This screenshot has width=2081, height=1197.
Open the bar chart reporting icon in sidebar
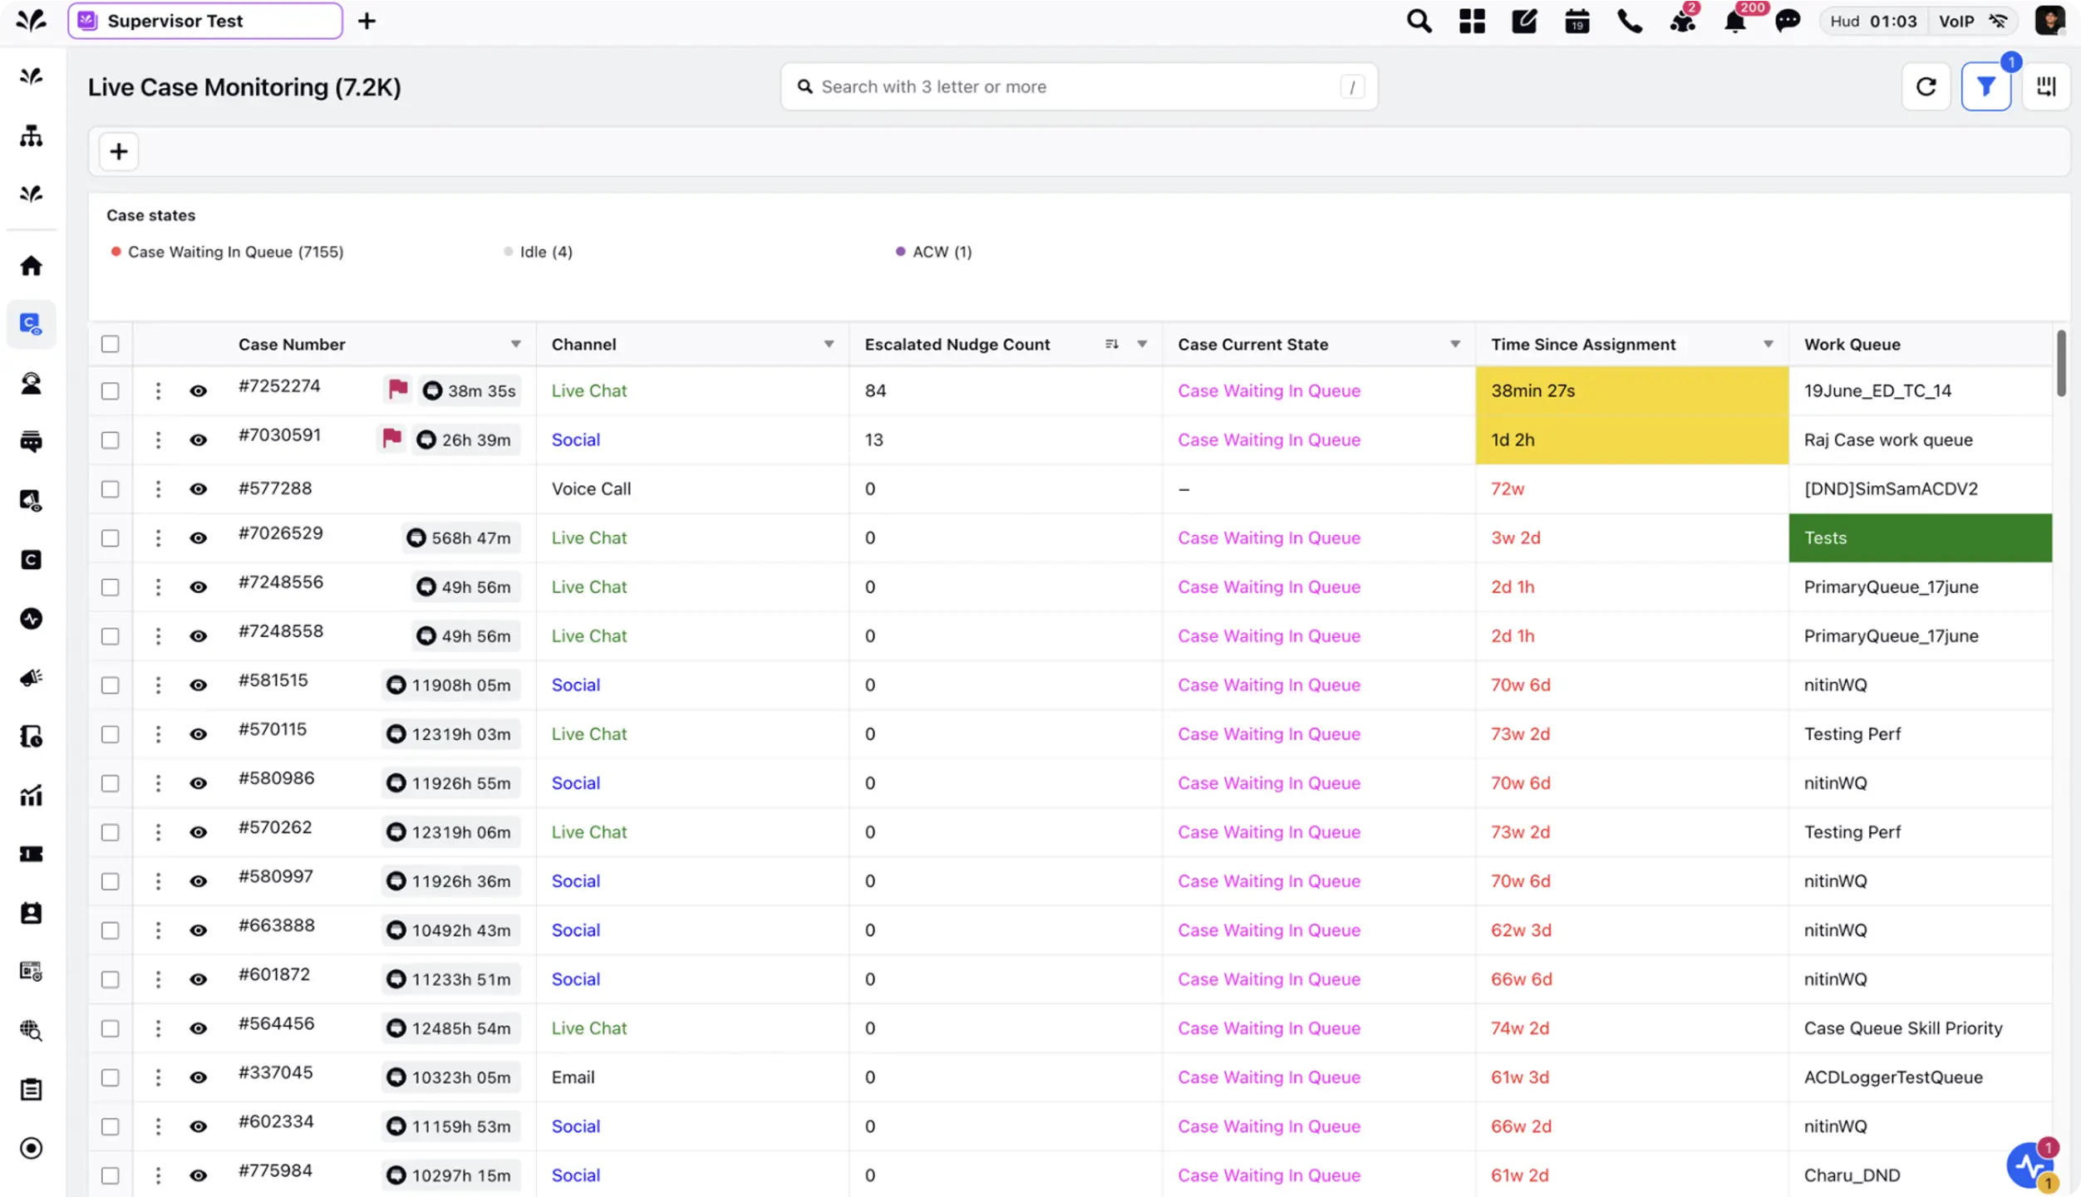[32, 796]
